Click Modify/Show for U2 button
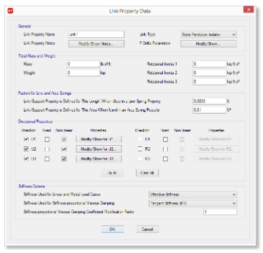263x253 pixels. [98, 149]
